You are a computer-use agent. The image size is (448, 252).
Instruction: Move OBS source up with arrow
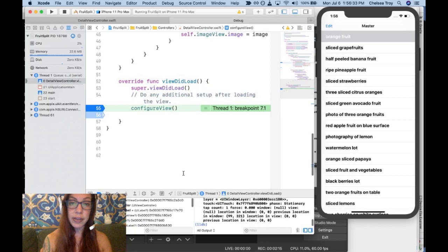coord(179,239)
